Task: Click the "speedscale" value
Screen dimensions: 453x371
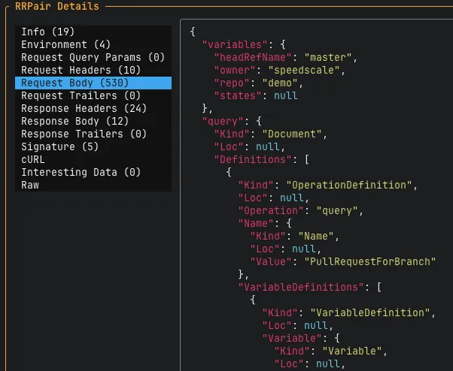Action: (x=304, y=70)
